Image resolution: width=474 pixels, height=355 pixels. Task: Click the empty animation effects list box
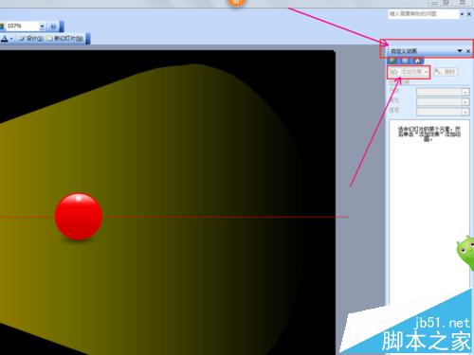click(x=428, y=212)
